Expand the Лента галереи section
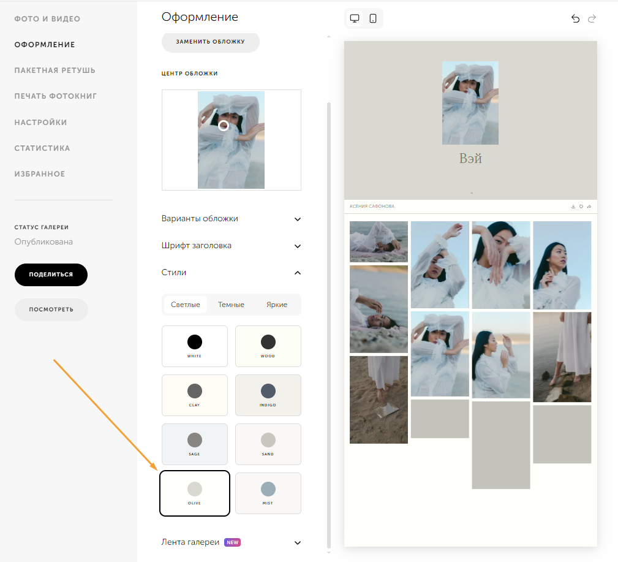This screenshot has height=562, width=618. [x=232, y=542]
